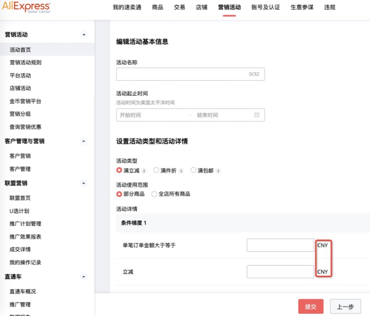The image size is (370, 316).
Task: Select the 满立减 activity type
Action: [x=119, y=170]
